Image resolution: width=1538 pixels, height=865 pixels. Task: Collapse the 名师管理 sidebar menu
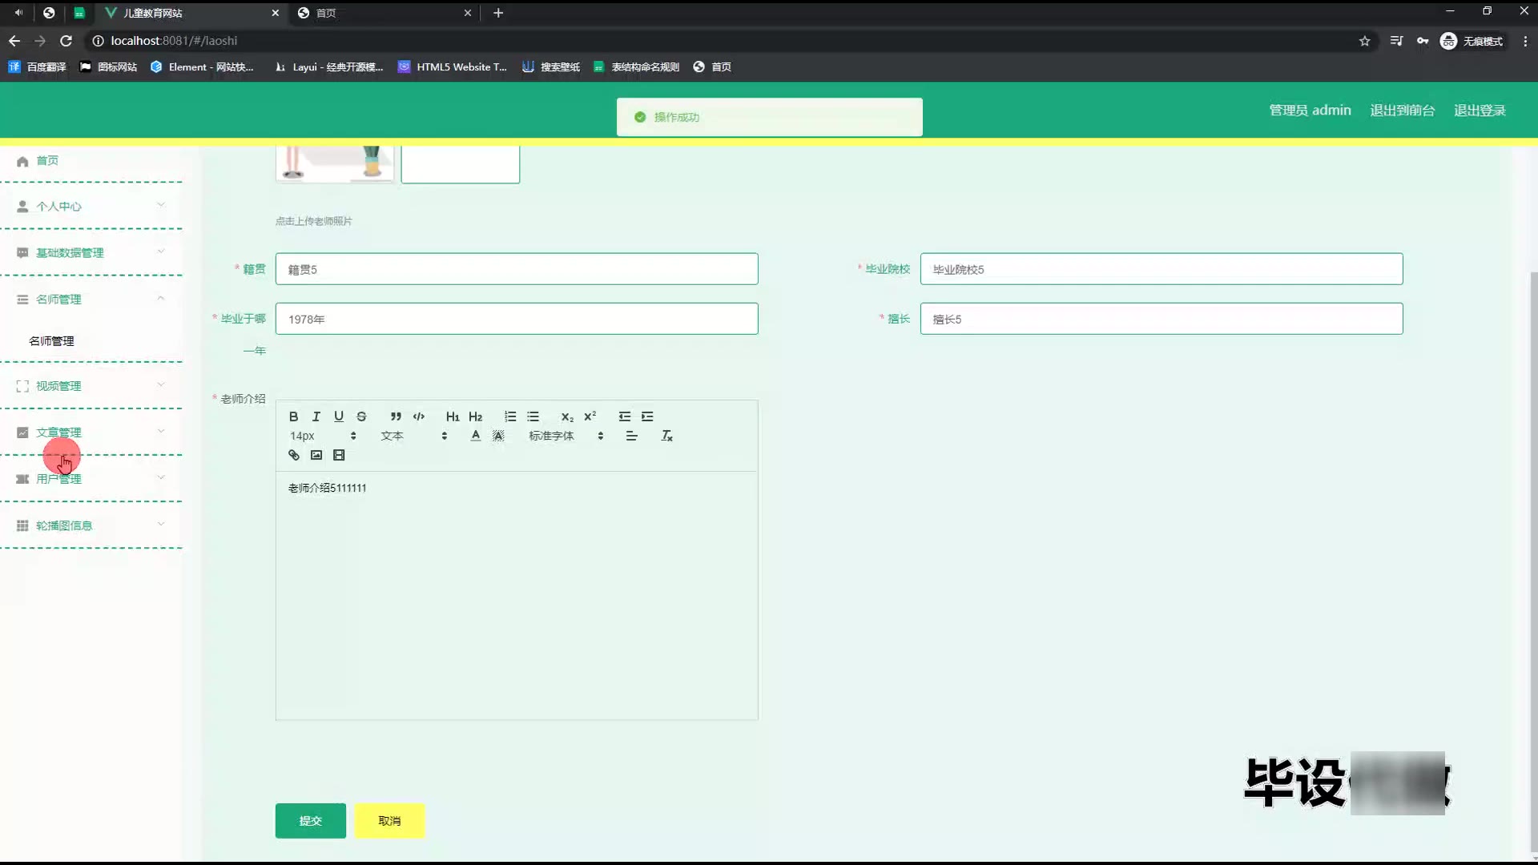tap(91, 299)
